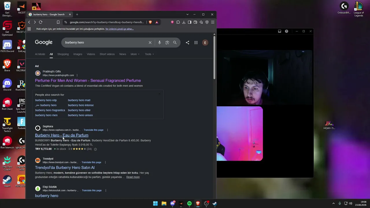Switch to Images results tab
This screenshot has height=208, width=370.
[78, 54]
